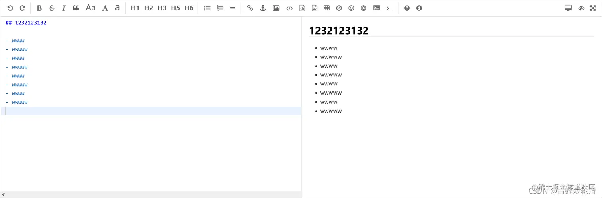Image resolution: width=602 pixels, height=198 pixels.
Task: Toggle the live preview pane with the eye-slash icon
Action: 581,8
